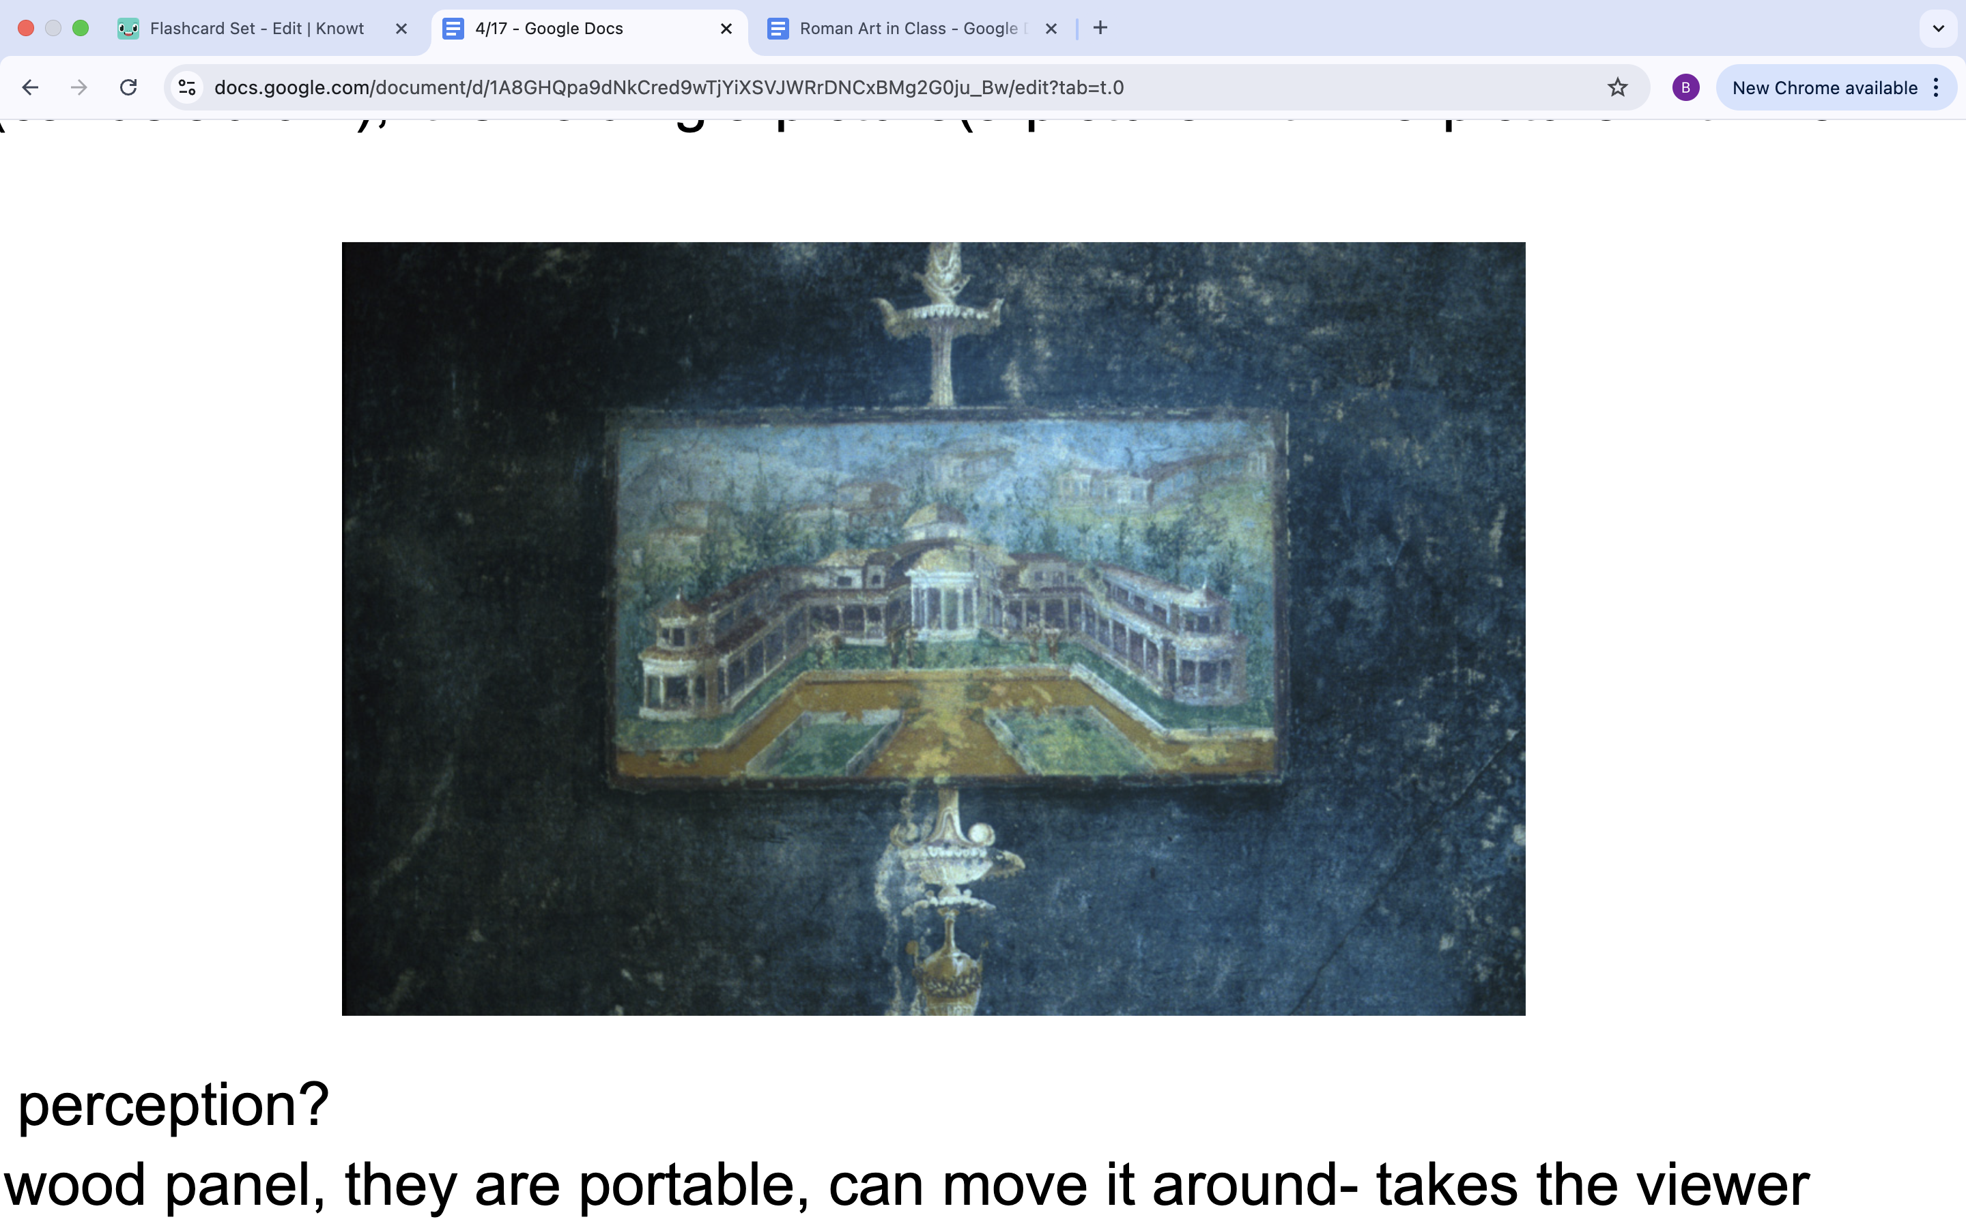Image resolution: width=1966 pixels, height=1228 pixels.
Task: Open the purple B profile avatar
Action: [1685, 88]
